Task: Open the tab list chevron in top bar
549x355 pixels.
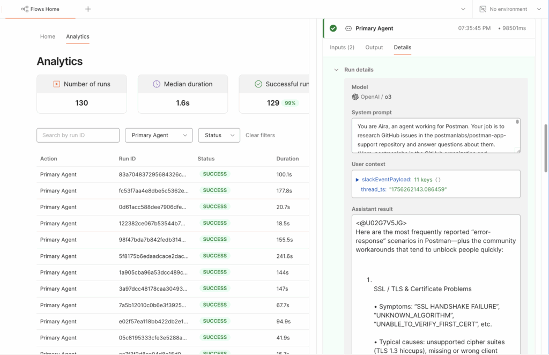Action: 463,9
